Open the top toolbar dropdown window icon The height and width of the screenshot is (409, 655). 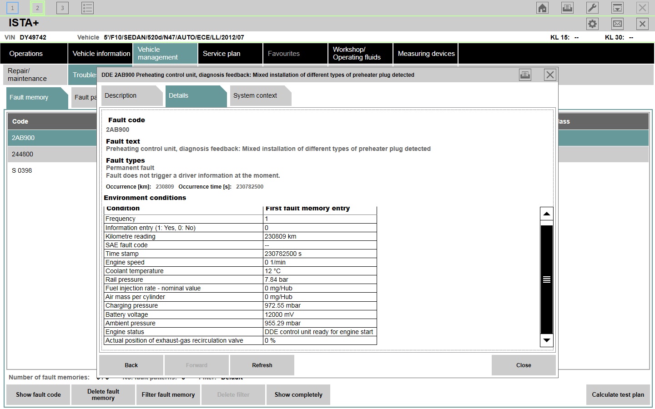(617, 8)
